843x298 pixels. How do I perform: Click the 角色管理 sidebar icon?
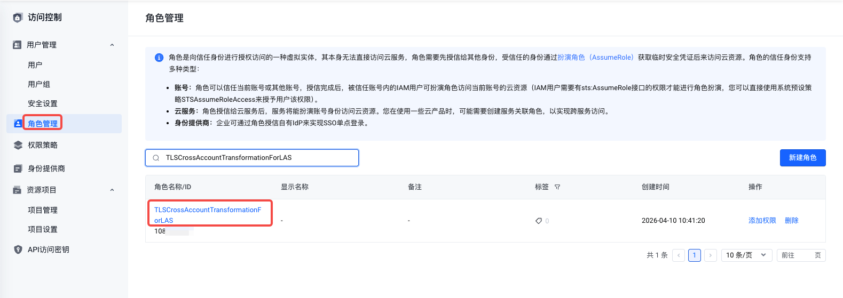(18, 123)
